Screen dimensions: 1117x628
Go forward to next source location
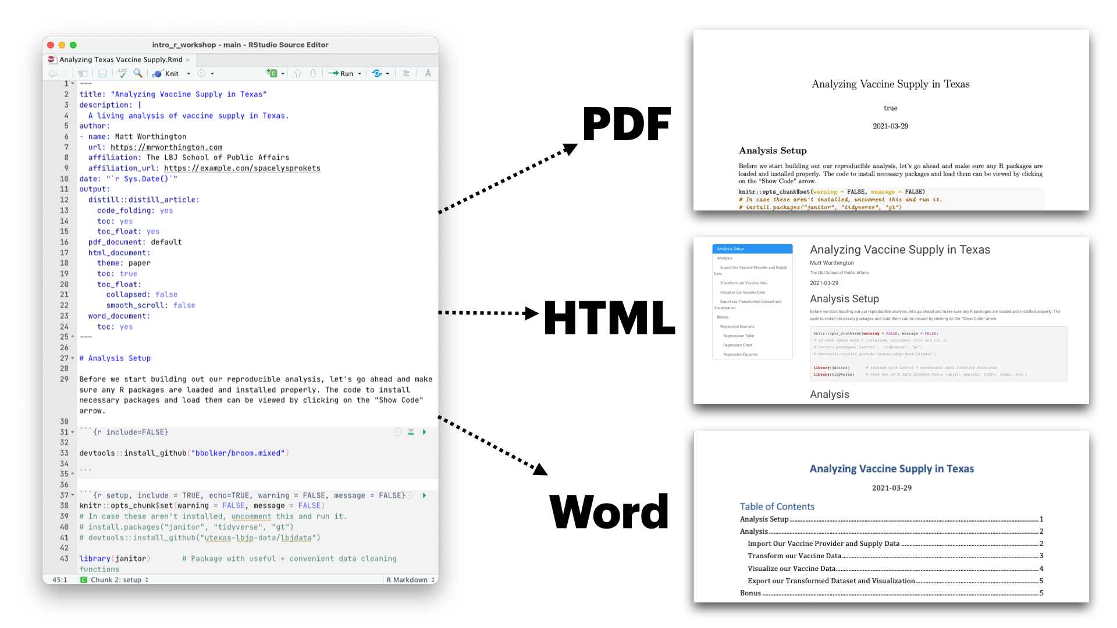[63, 73]
